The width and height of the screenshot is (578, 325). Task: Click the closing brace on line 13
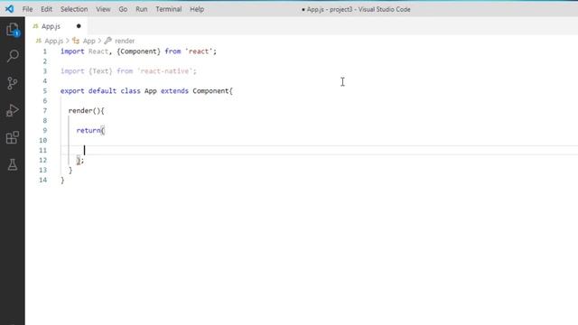(70, 171)
